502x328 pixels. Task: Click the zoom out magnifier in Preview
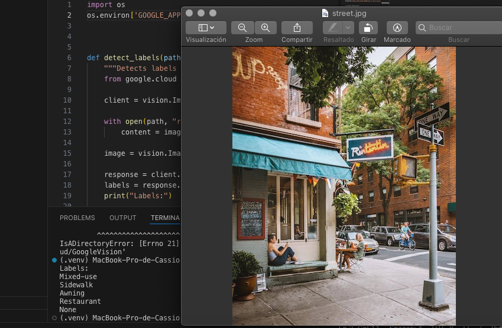242,28
